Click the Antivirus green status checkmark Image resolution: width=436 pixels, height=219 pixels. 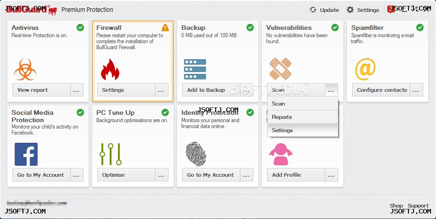pyautogui.click(x=80, y=28)
